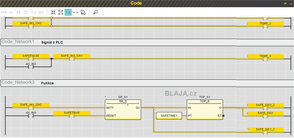The image size is (294, 138).
Task: Select the SR_S function block
Action: point(123,109)
